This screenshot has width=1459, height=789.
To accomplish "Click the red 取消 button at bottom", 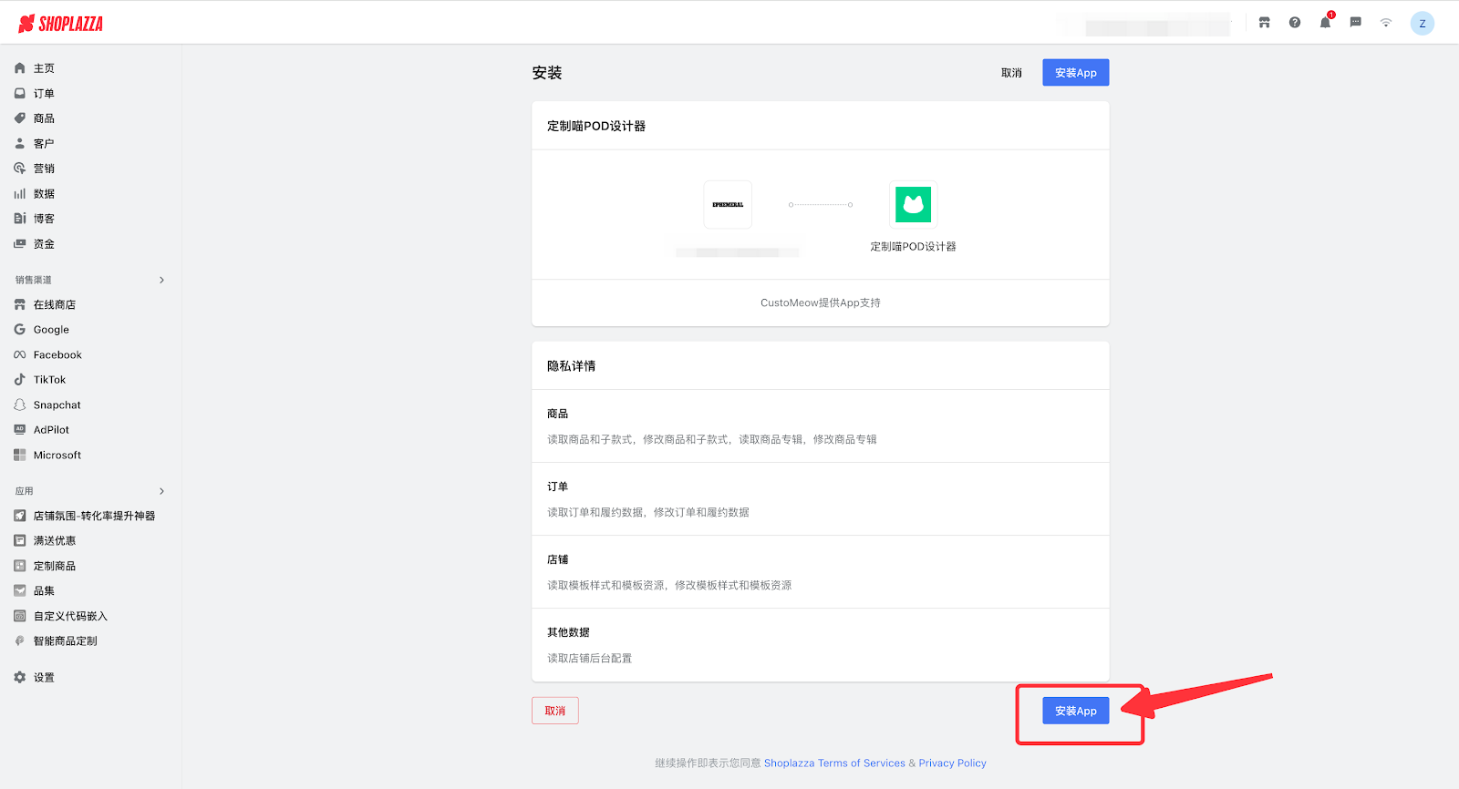I will 554,711.
